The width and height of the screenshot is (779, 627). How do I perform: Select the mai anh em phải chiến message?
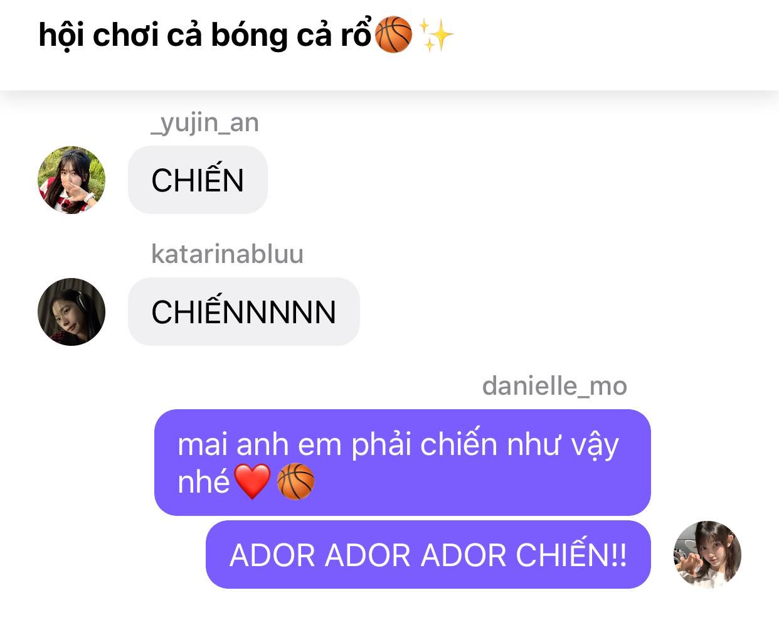tap(403, 463)
